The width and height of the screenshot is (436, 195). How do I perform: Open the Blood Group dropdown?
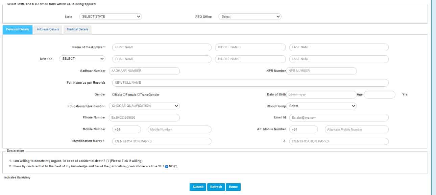pyautogui.click(x=321, y=106)
